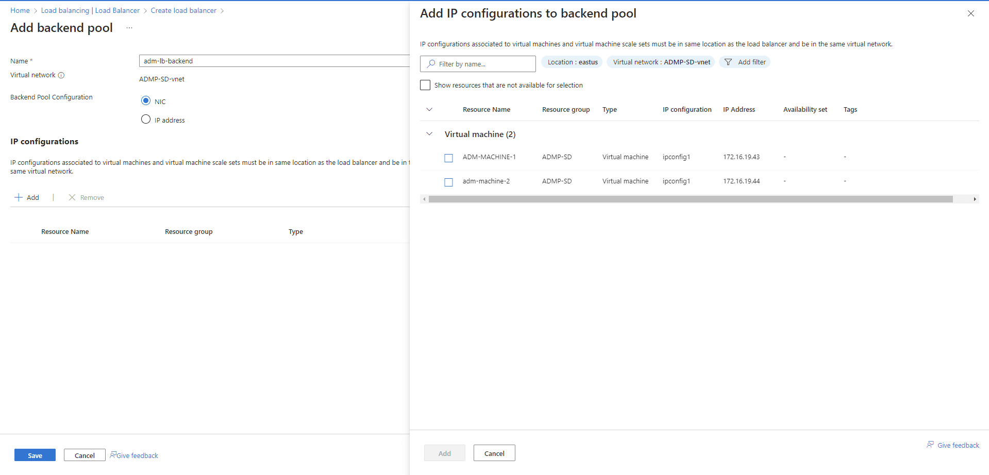
Task: Open the Create load balancer breadcrumb
Action: [x=183, y=10]
